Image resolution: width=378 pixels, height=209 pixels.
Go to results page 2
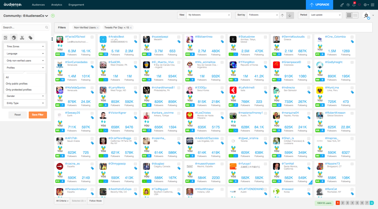[342, 203]
